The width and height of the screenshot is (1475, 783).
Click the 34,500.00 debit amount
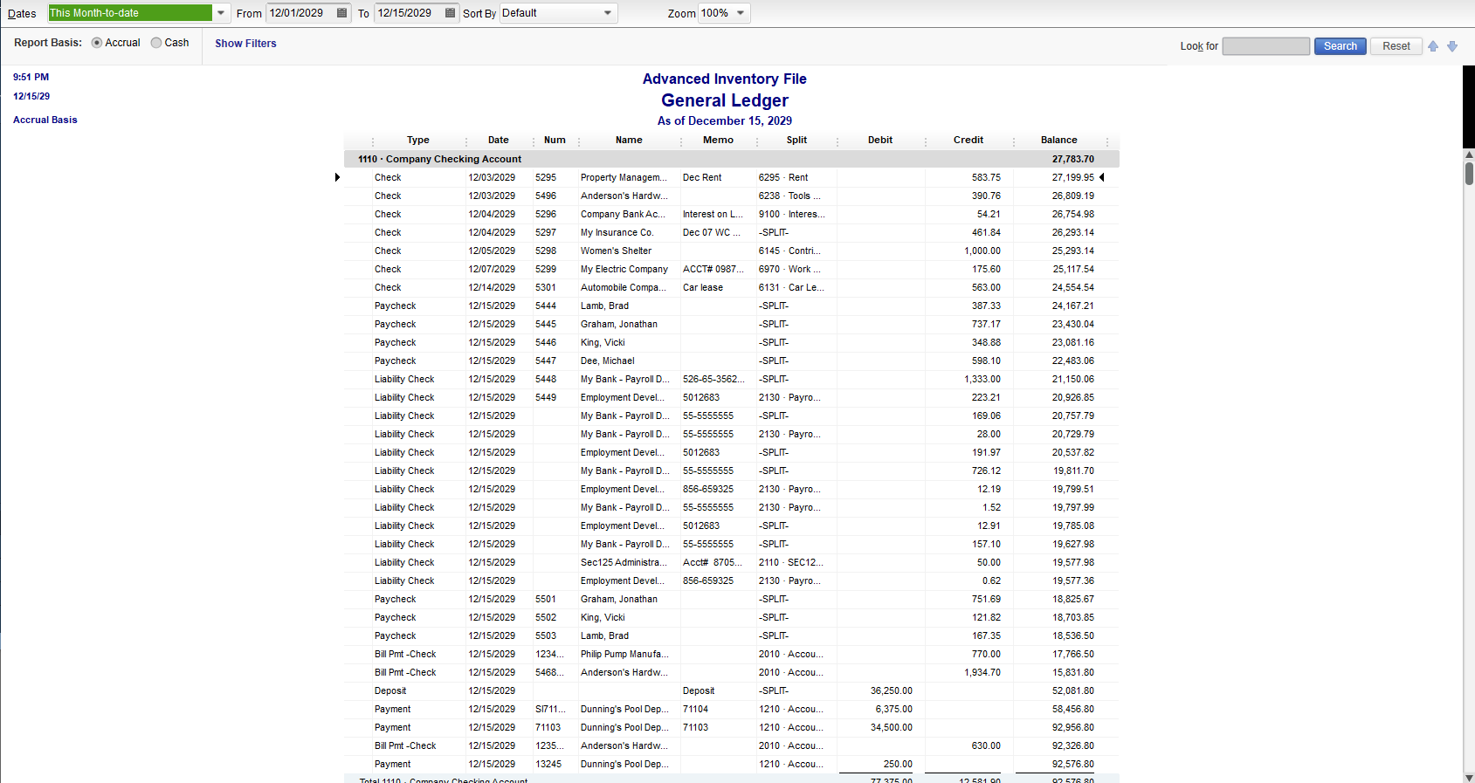coord(892,727)
